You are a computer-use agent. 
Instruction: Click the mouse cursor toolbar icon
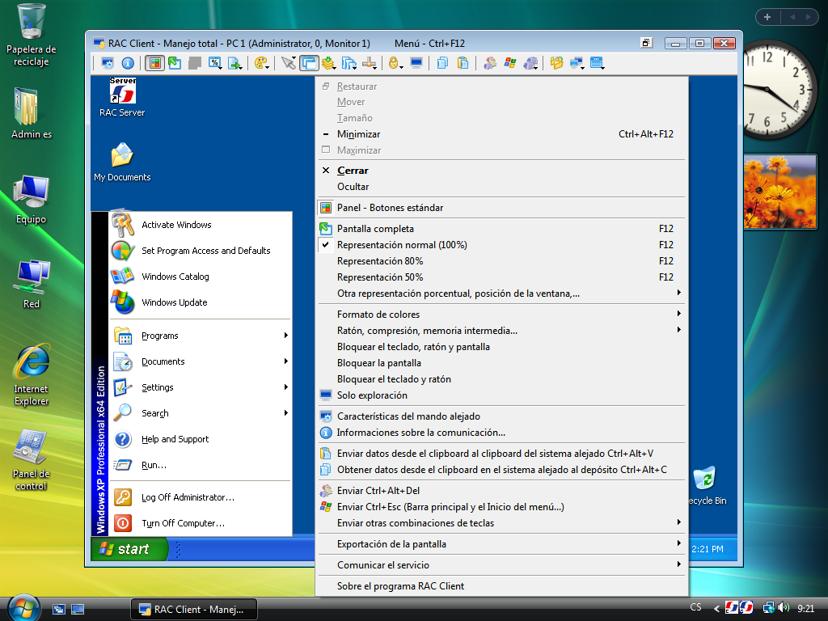[x=289, y=63]
